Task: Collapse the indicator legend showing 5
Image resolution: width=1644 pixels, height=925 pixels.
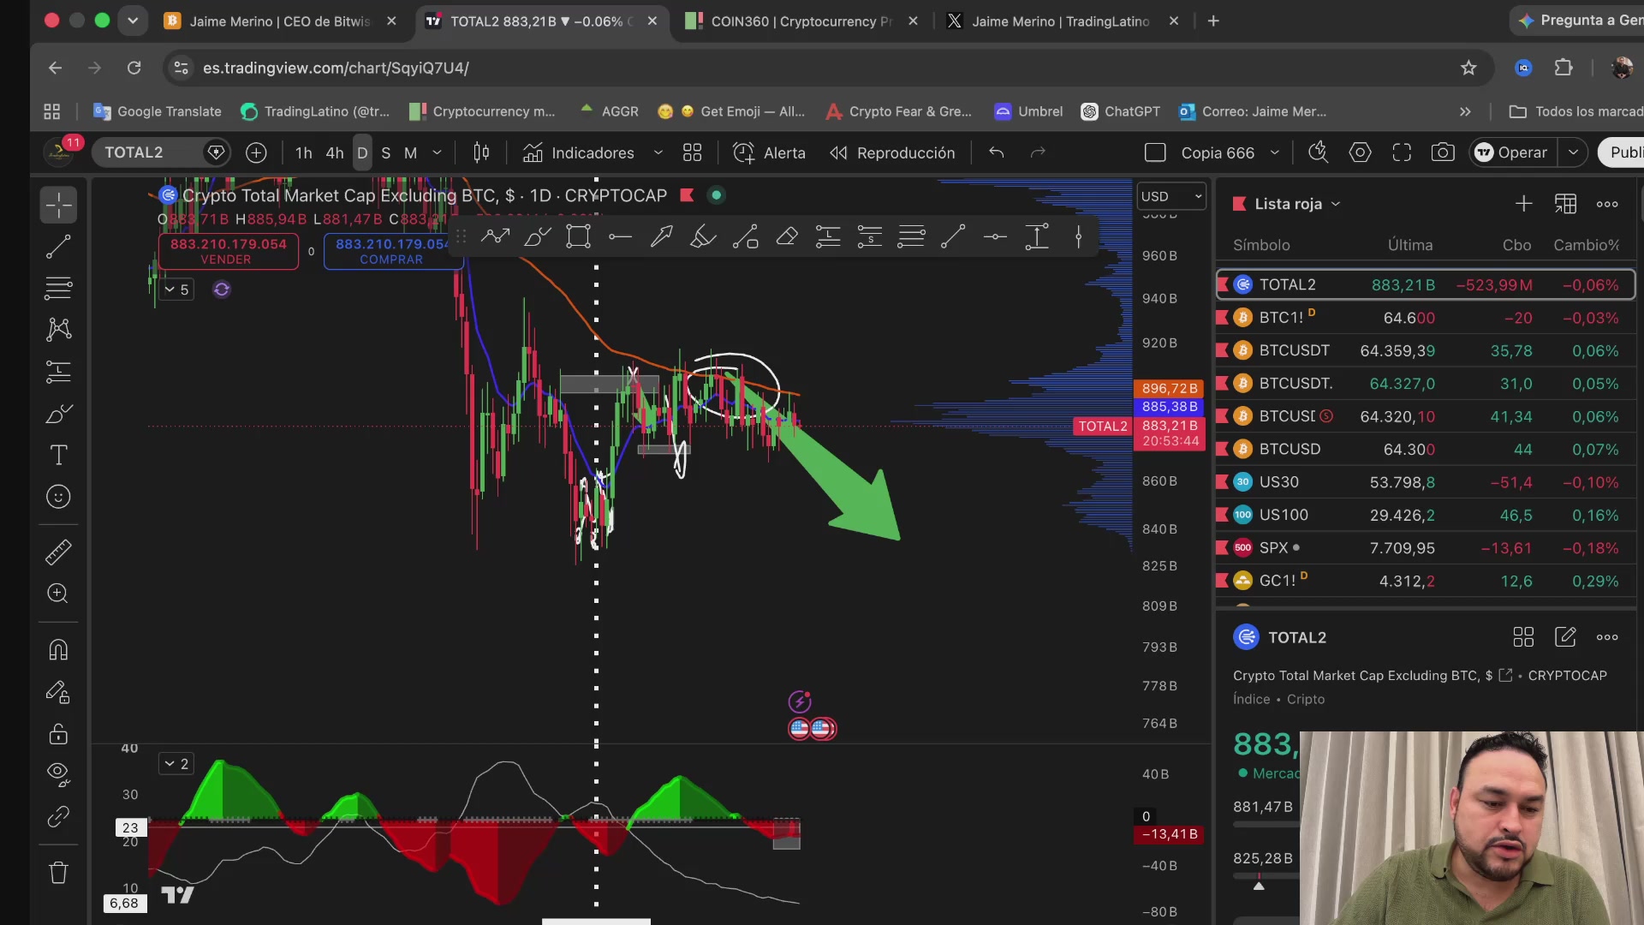Action: [176, 289]
